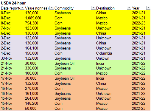Select the Unkown destination cell for 30-Nov

pos(103,58)
